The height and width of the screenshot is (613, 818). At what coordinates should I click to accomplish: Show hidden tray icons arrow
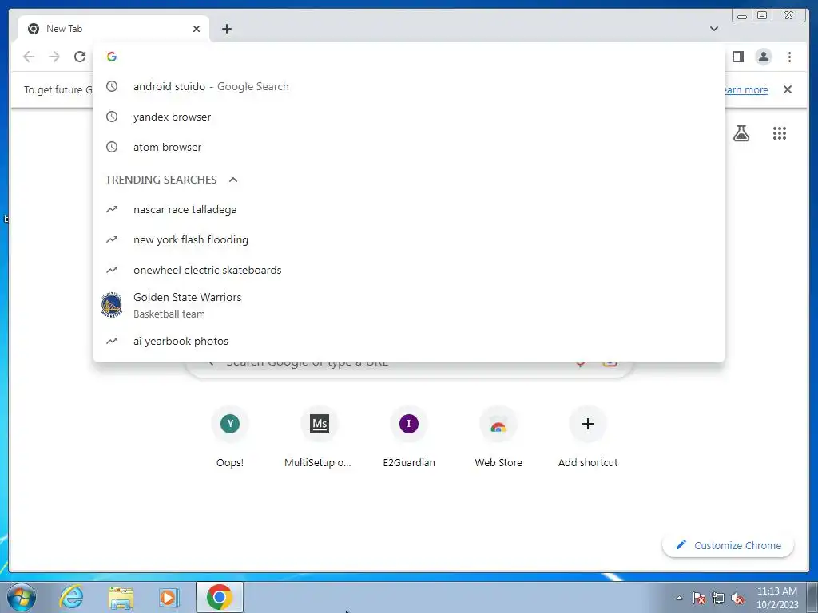click(x=679, y=598)
